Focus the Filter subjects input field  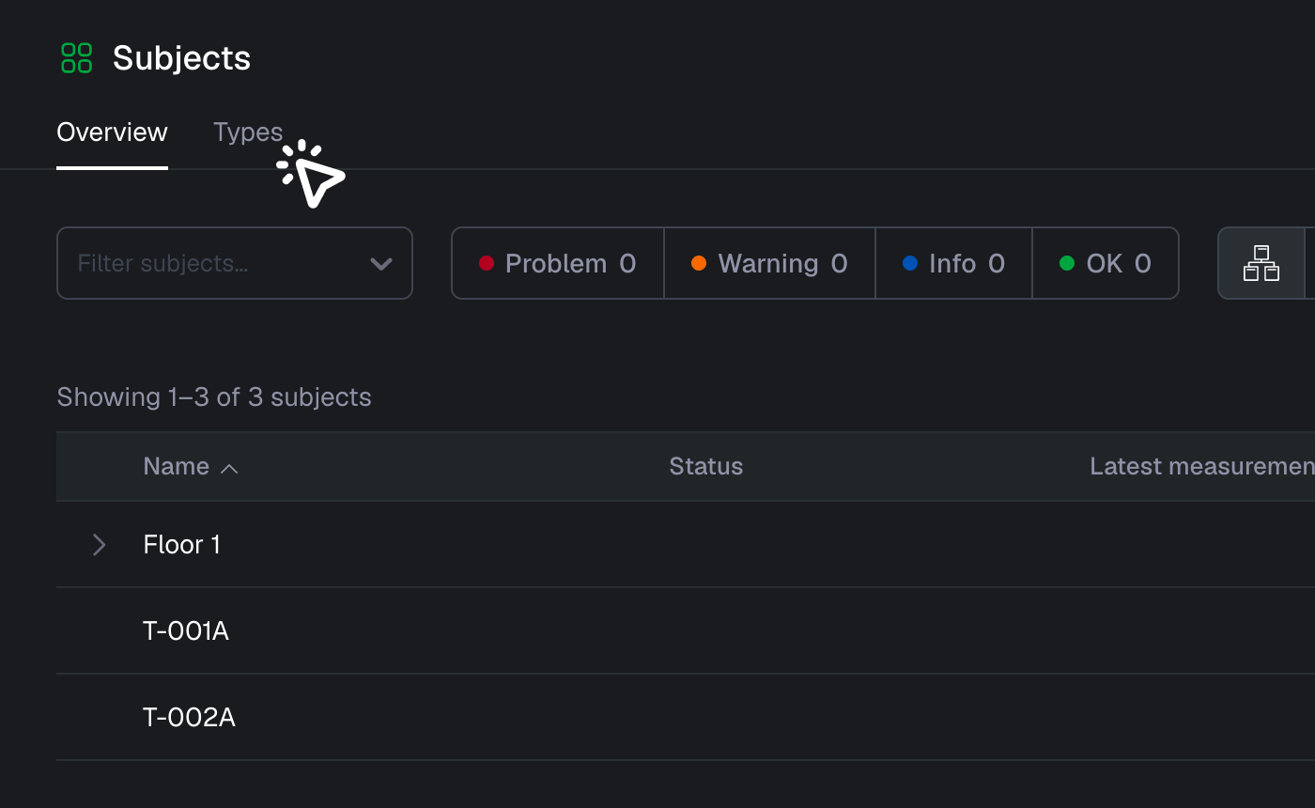tap(235, 263)
